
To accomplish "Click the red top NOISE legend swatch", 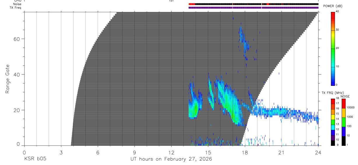I will (x=343, y=104).
